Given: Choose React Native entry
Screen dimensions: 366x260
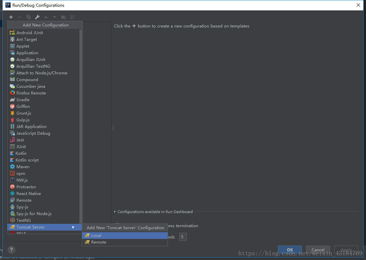Looking at the screenshot, I should [44, 193].
